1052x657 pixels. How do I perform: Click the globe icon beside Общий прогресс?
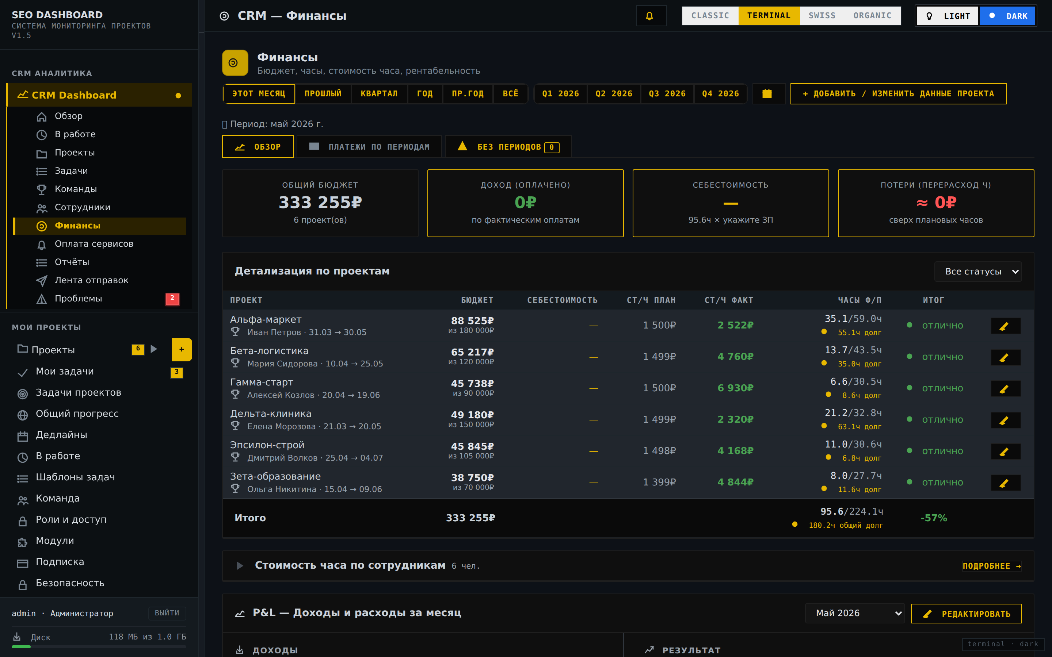[23, 415]
